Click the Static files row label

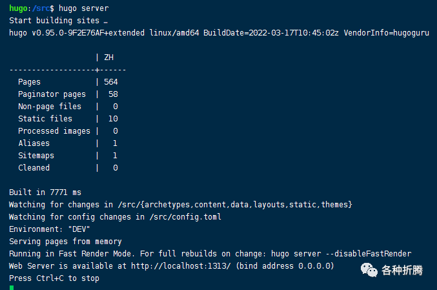(45, 119)
